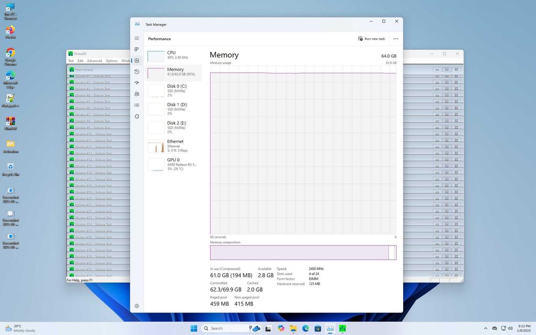Click the 415 MB Non-paged pool value
Image resolution: width=536 pixels, height=335 pixels.
pyautogui.click(x=244, y=303)
